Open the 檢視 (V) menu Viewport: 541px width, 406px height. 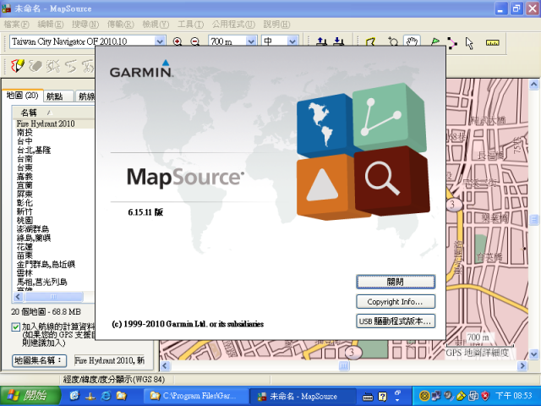(x=156, y=25)
